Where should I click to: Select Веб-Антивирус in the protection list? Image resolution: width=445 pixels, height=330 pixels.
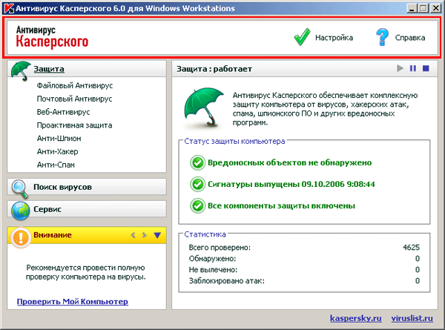click(x=63, y=112)
